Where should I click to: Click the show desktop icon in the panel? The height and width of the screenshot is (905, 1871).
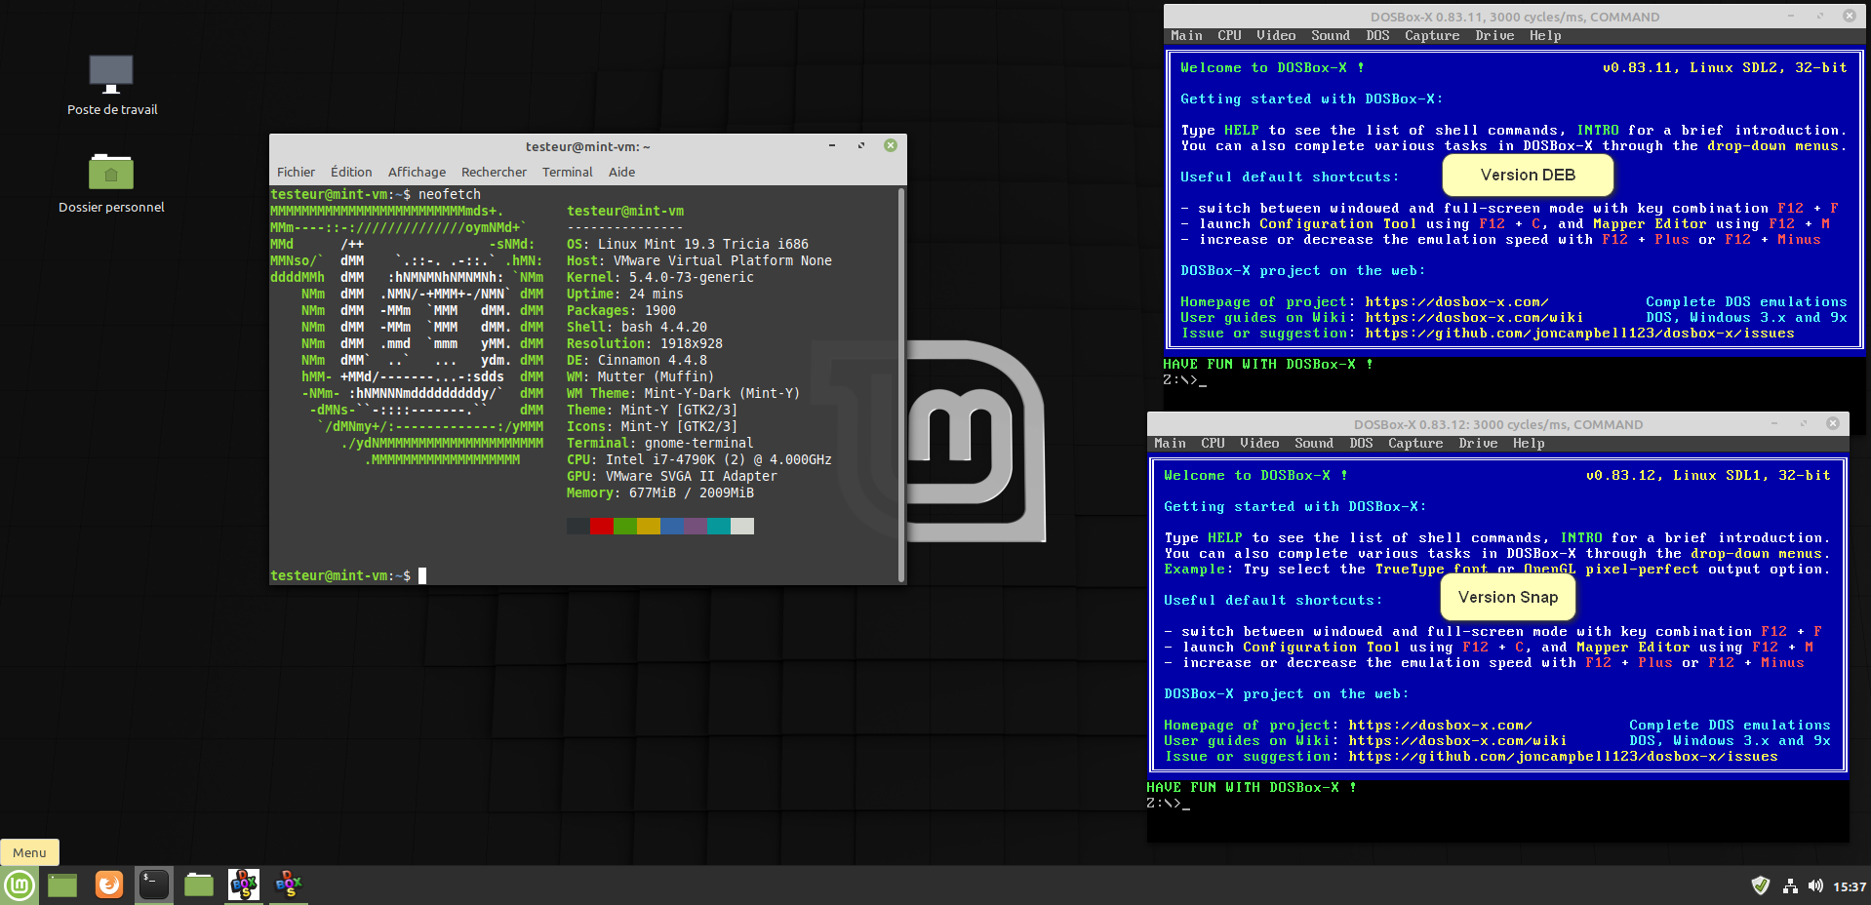point(62,885)
